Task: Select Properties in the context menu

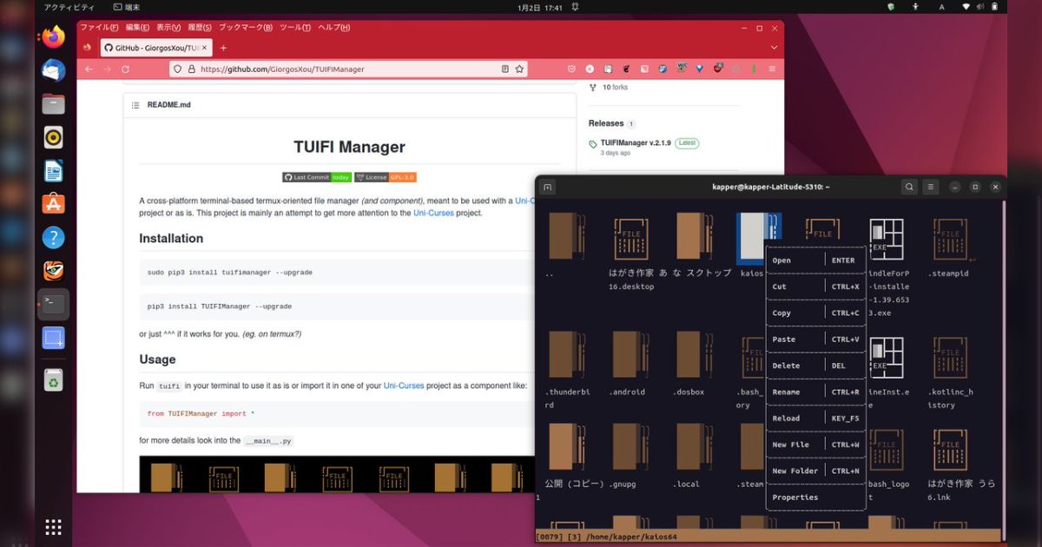Action: click(x=795, y=498)
